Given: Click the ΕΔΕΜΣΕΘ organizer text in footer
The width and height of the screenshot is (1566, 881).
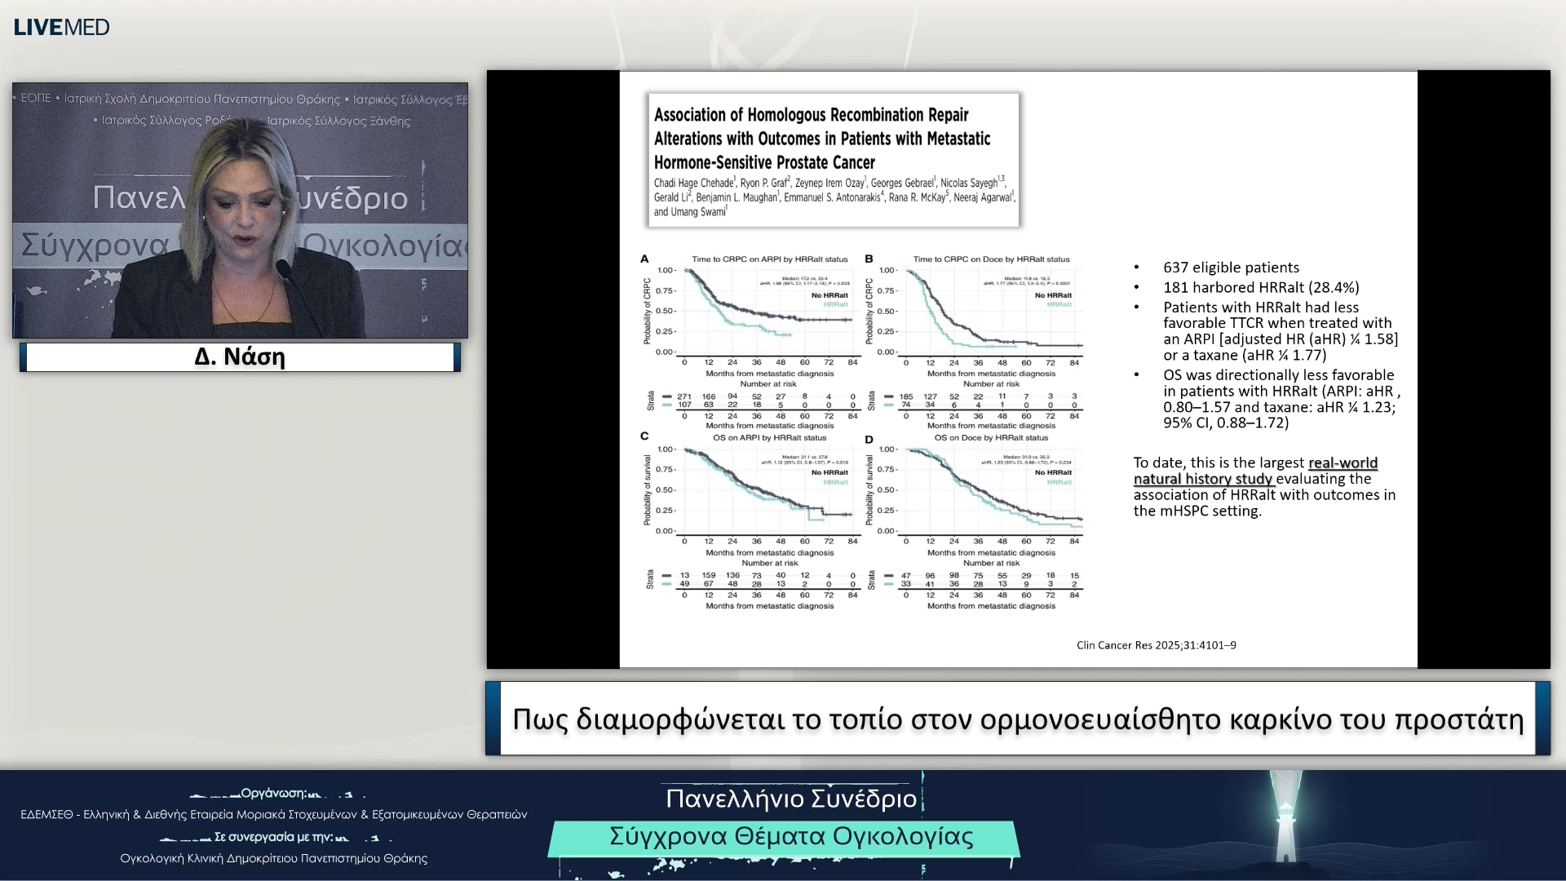Looking at the screenshot, I should click(273, 814).
